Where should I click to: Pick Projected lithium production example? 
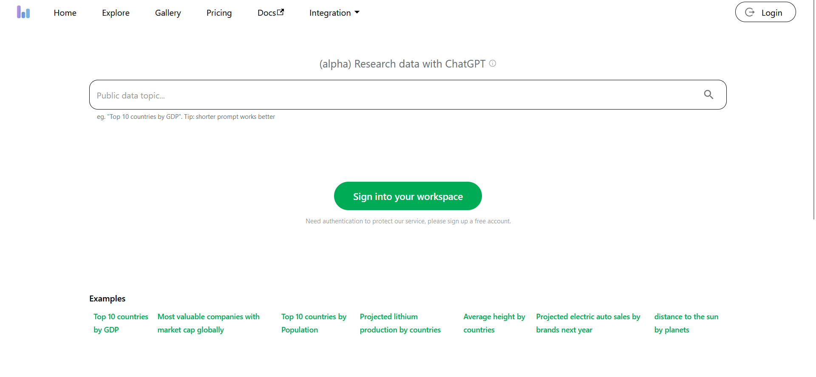pyautogui.click(x=400, y=323)
